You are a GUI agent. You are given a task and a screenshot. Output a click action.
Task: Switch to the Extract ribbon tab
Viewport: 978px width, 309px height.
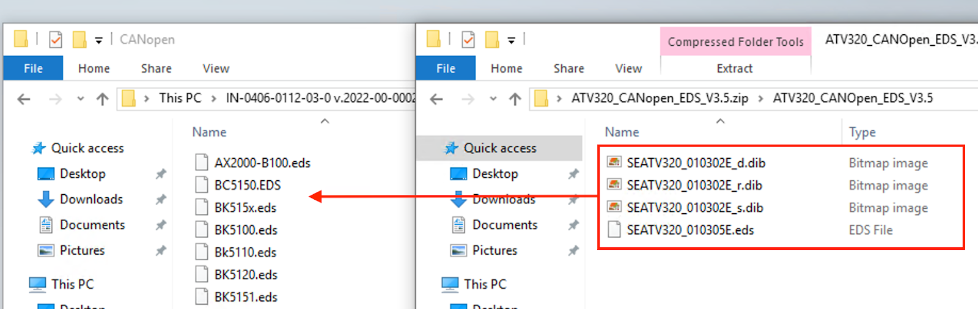tap(734, 68)
